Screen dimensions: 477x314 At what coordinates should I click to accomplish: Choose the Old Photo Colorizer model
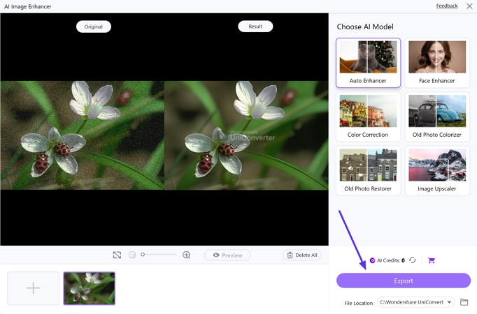pyautogui.click(x=437, y=117)
